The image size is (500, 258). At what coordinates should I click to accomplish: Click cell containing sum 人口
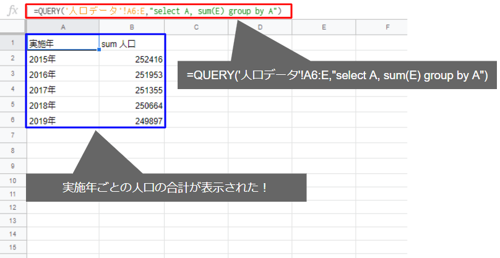coord(132,43)
